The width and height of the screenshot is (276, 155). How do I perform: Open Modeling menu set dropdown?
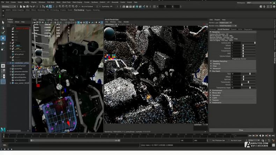pyautogui.click(x=9, y=7)
